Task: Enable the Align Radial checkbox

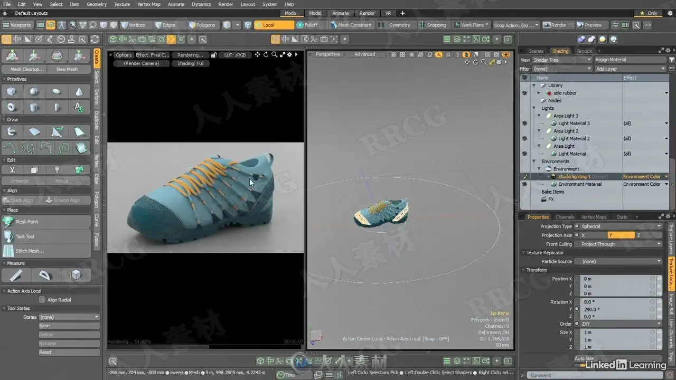Action: pyautogui.click(x=42, y=300)
